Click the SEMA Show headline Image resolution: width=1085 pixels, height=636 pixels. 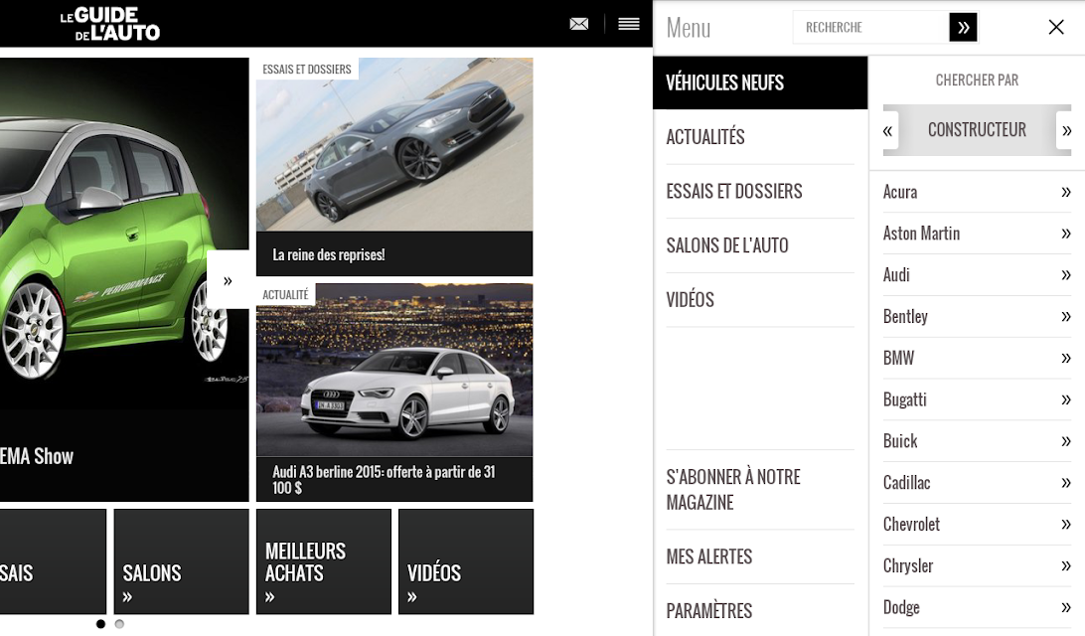click(x=37, y=456)
